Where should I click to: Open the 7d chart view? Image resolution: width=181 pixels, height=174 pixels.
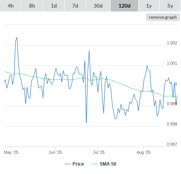tap(75, 6)
